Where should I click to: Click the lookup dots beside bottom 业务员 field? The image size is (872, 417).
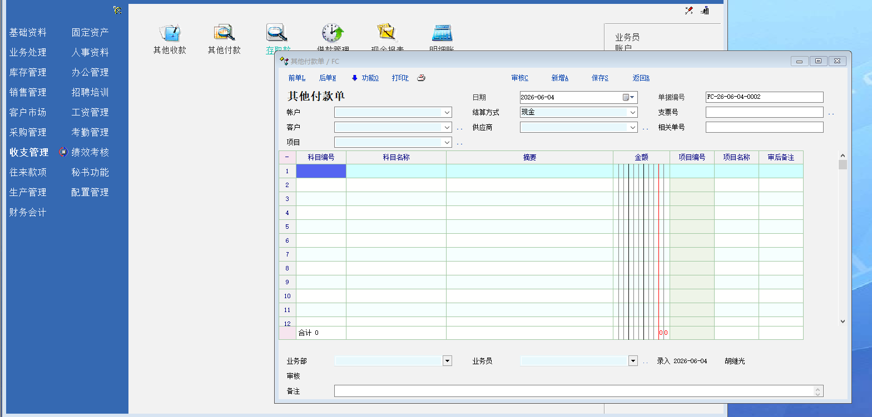point(646,362)
